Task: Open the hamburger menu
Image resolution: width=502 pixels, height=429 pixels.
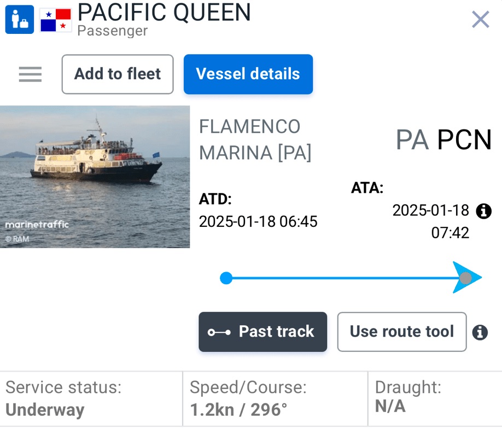Action: coord(30,74)
